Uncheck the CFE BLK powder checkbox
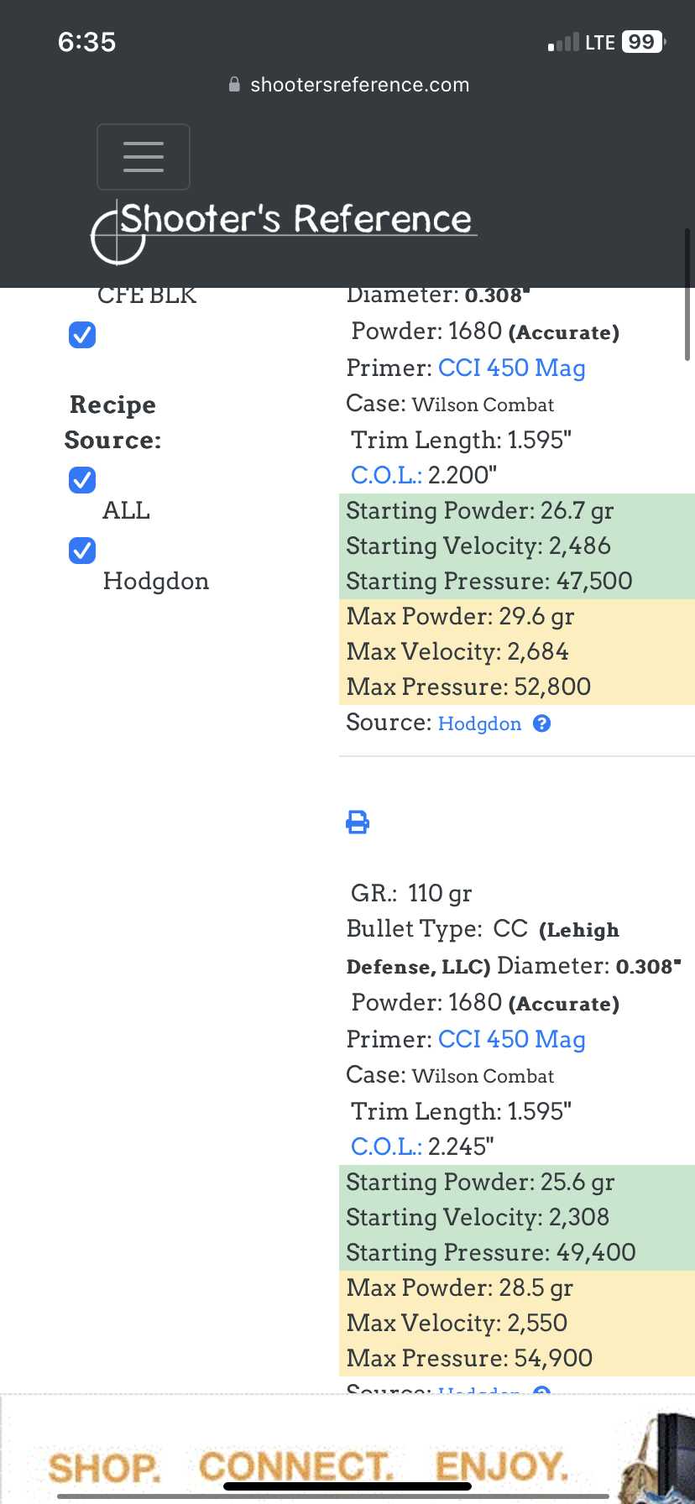The image size is (695, 1504). [82, 335]
